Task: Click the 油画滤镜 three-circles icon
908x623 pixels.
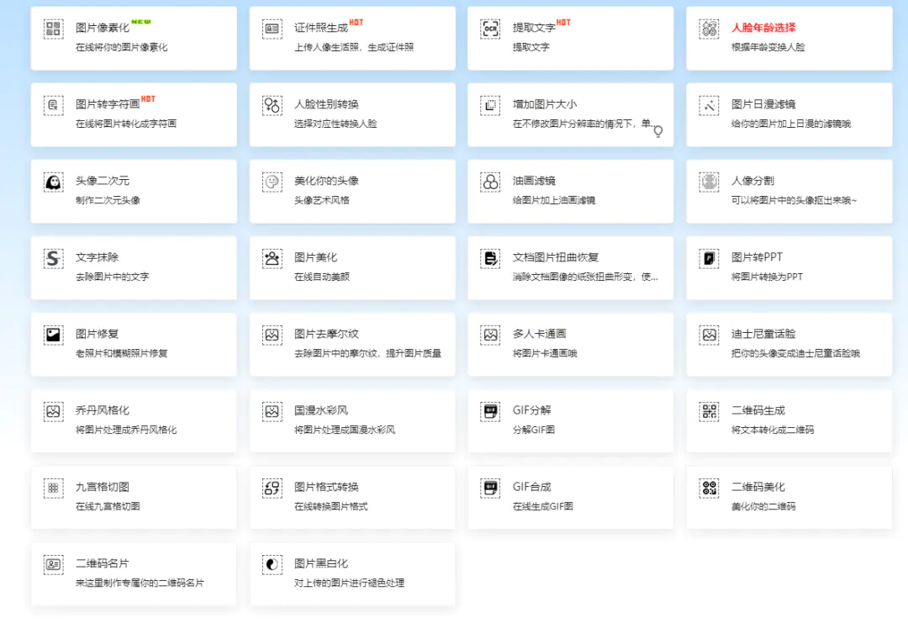Action: pyautogui.click(x=491, y=182)
